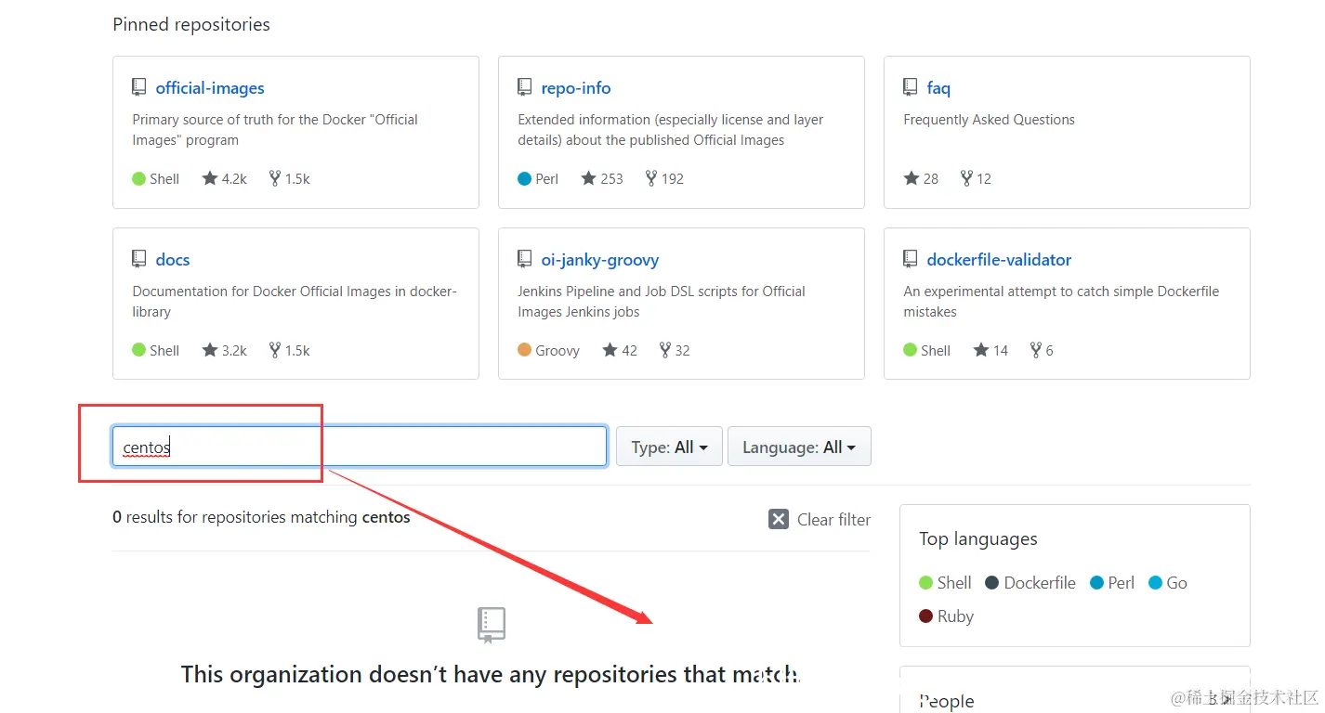Click the People section heading
1325x713 pixels.
pyautogui.click(x=947, y=701)
